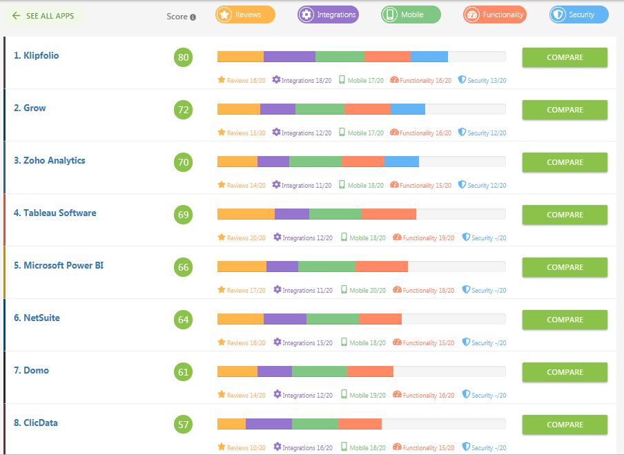This screenshot has width=624, height=455.
Task: Click Zoho Analytics' green Mobile bar segment
Action: 315,162
